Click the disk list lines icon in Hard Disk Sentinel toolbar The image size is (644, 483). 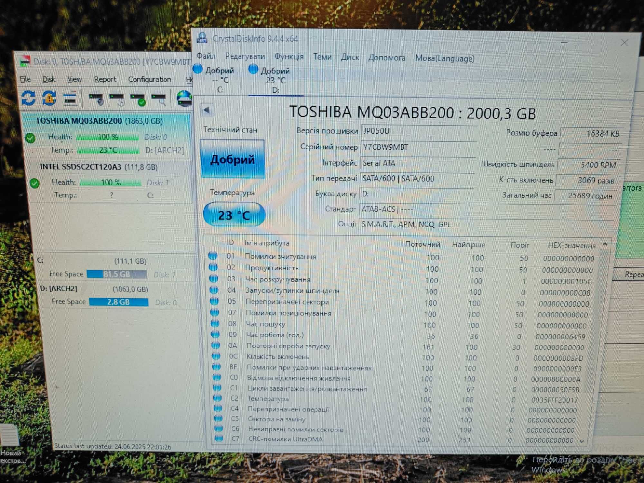coord(70,99)
